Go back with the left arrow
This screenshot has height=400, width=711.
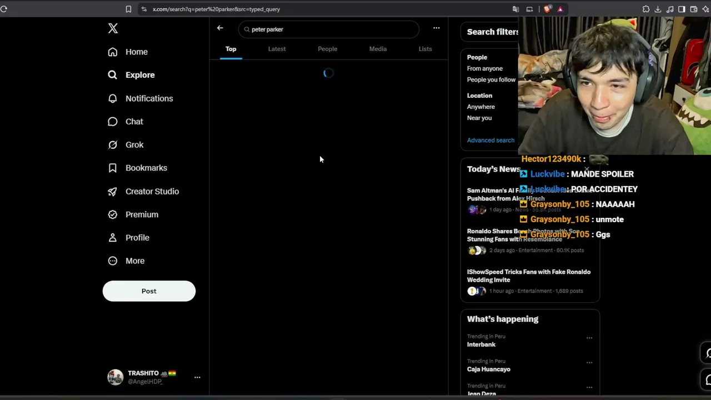click(x=220, y=28)
